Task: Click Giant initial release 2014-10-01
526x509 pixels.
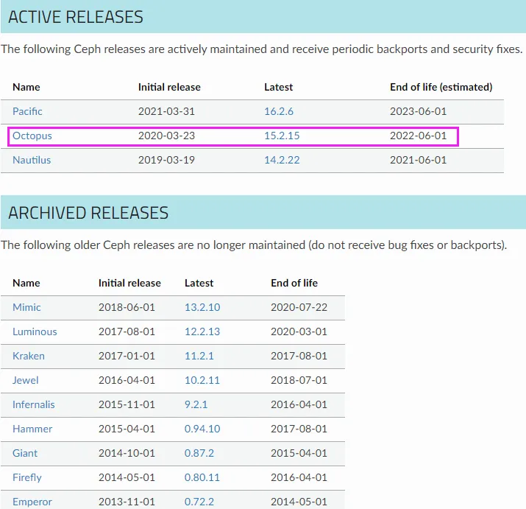Action: pyautogui.click(x=127, y=453)
